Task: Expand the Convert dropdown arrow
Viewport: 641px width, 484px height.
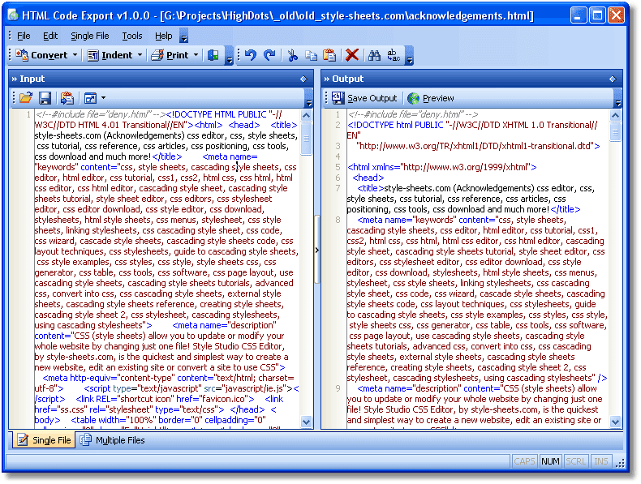Action: [x=75, y=55]
